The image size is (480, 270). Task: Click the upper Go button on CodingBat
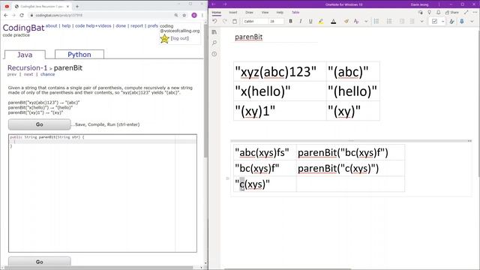click(40, 124)
